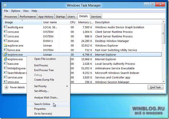The height and width of the screenshot is (119, 169).
Task: Click the Task Manager title bar icon
Action: tap(5, 5)
